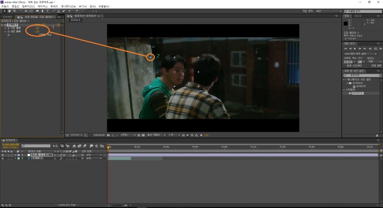Open the Layer menu
This screenshot has height=208, width=383.
43,6
